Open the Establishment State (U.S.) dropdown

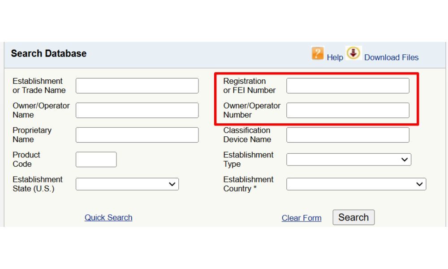pos(127,184)
